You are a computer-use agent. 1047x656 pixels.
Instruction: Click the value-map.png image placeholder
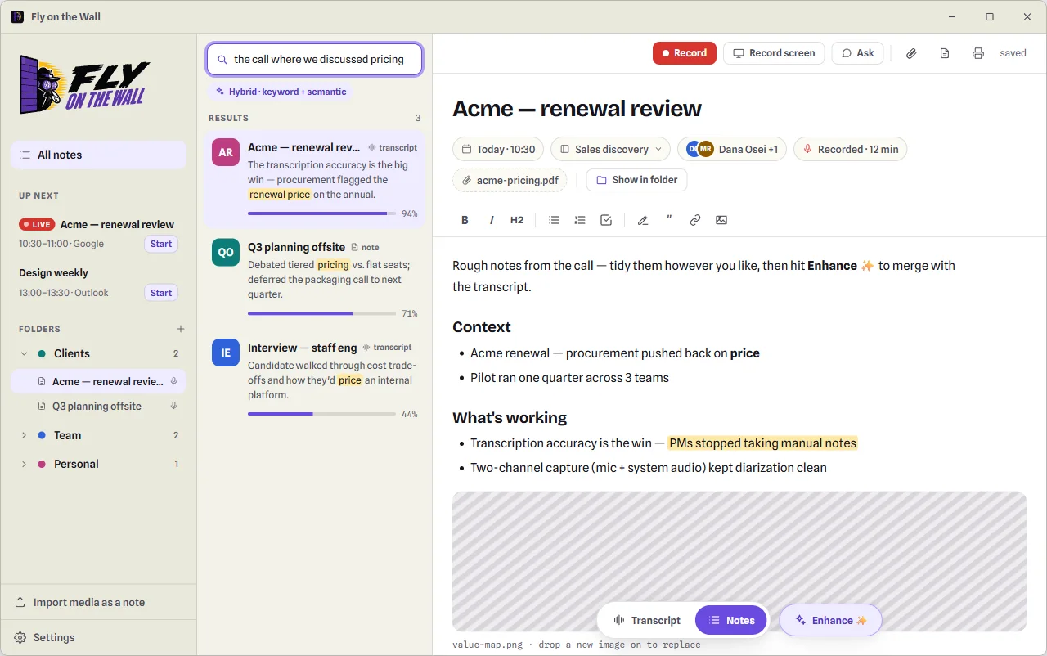click(x=739, y=561)
